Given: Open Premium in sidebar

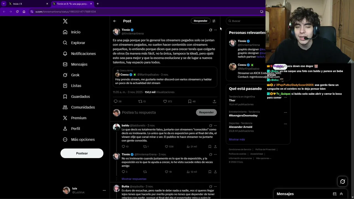Looking at the screenshot, I should tap(75, 118).
